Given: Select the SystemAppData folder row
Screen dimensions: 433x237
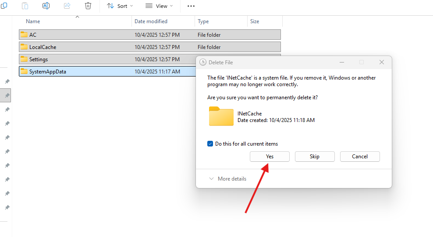Looking at the screenshot, I should coord(48,71).
